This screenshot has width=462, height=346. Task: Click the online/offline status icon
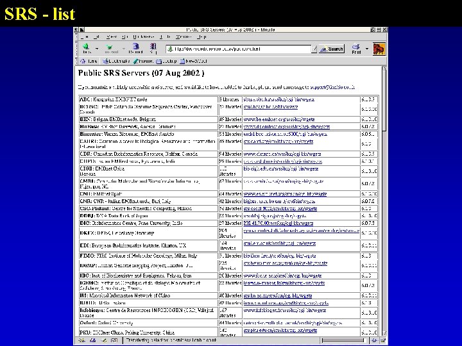pyautogui.click(x=374, y=340)
